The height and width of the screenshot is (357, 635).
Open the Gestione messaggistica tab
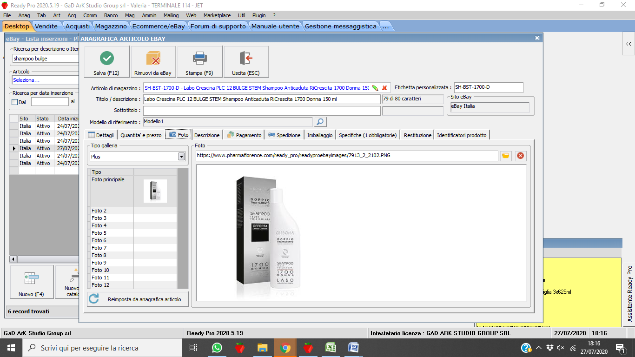(341, 26)
